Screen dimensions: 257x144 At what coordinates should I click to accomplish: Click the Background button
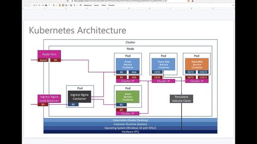(88, 5)
